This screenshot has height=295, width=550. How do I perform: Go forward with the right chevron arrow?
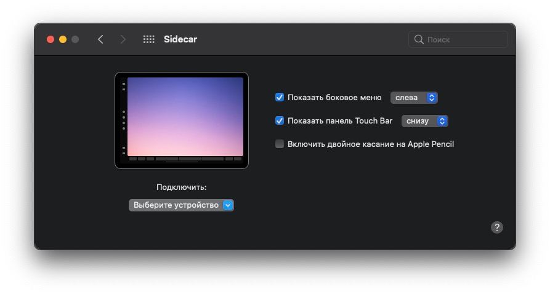(123, 39)
